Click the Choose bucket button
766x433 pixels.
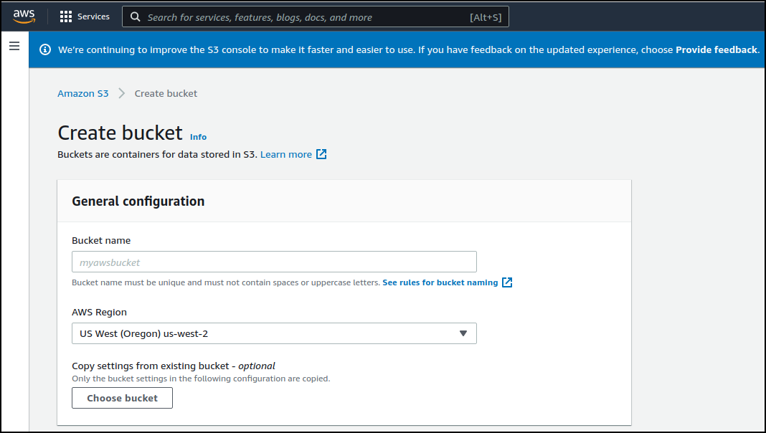(122, 398)
